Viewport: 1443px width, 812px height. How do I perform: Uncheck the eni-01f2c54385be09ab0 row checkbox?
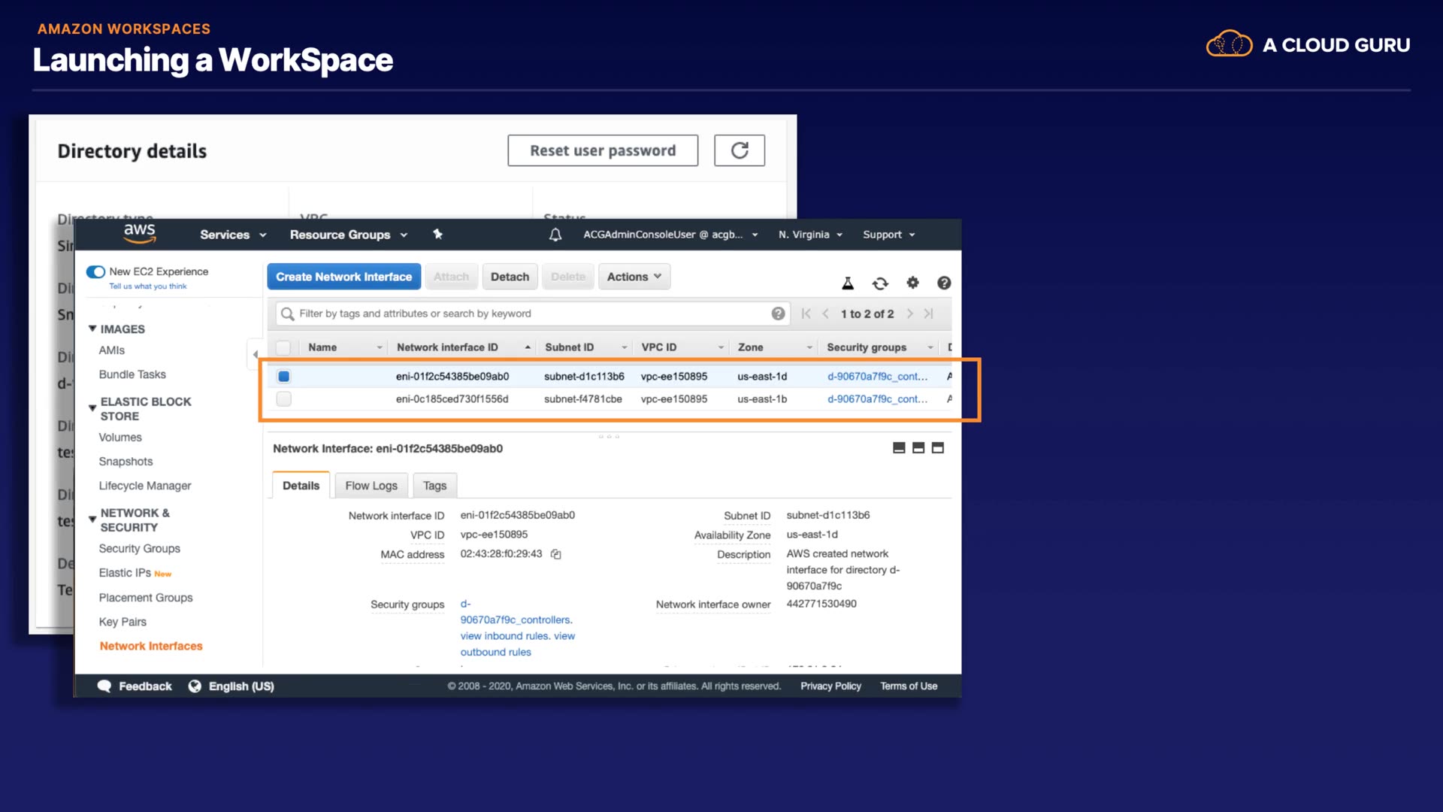point(284,377)
